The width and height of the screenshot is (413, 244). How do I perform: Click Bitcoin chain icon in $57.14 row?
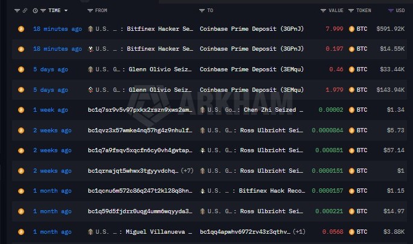[x=21, y=150]
